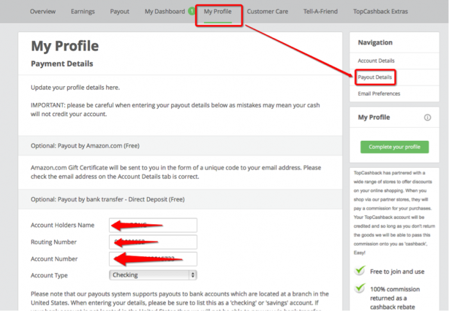
Task: Switch to the Payout tab
Action: coord(120,12)
